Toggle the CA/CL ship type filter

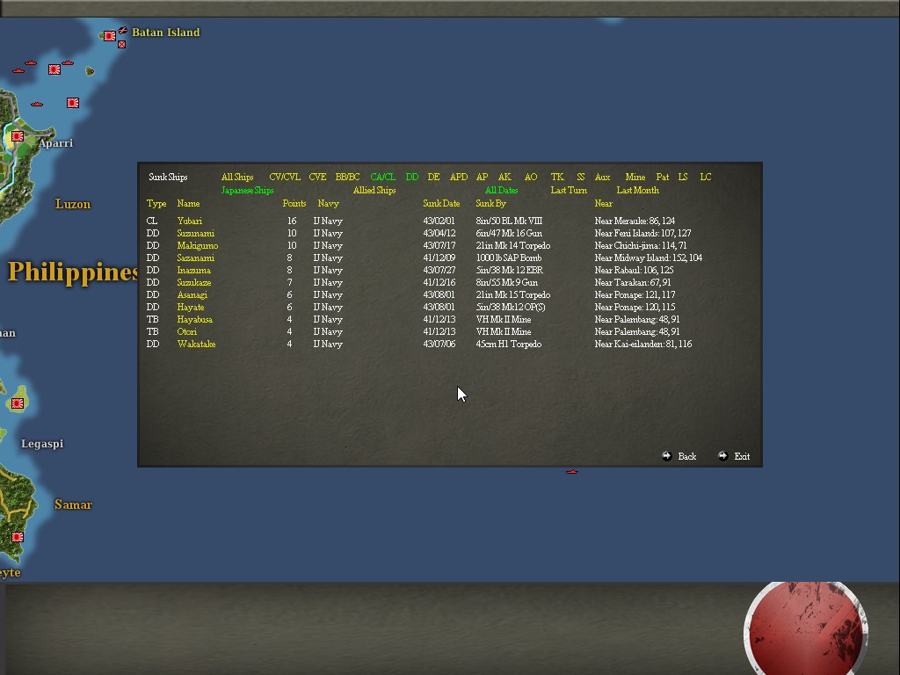(383, 177)
